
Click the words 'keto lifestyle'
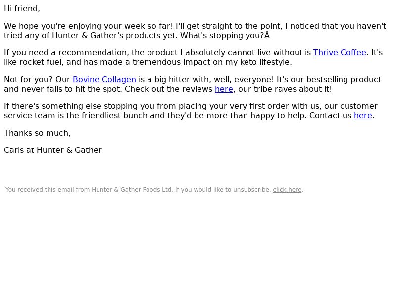coord(266,62)
